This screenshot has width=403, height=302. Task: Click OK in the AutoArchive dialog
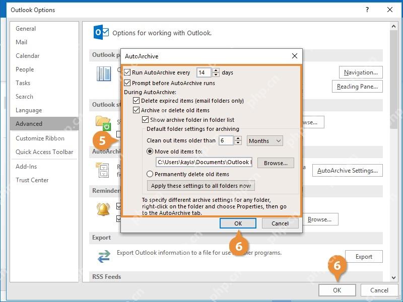[238, 223]
